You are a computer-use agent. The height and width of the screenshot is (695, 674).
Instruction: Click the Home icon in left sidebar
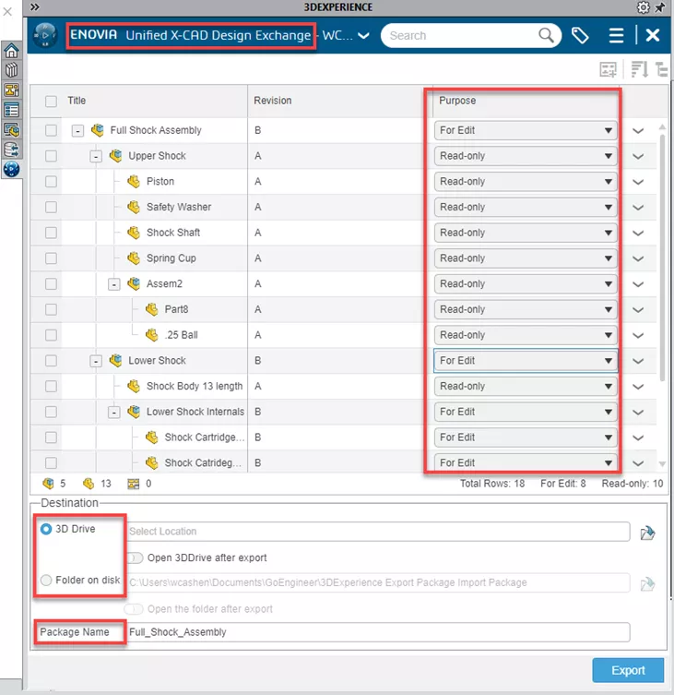11,51
